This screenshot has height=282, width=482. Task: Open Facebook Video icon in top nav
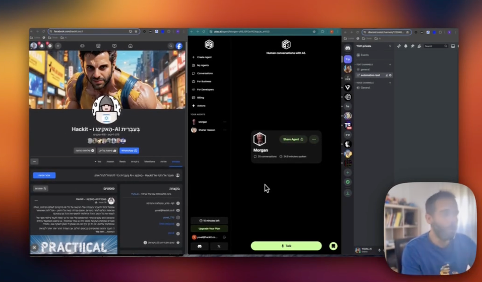pos(114,46)
